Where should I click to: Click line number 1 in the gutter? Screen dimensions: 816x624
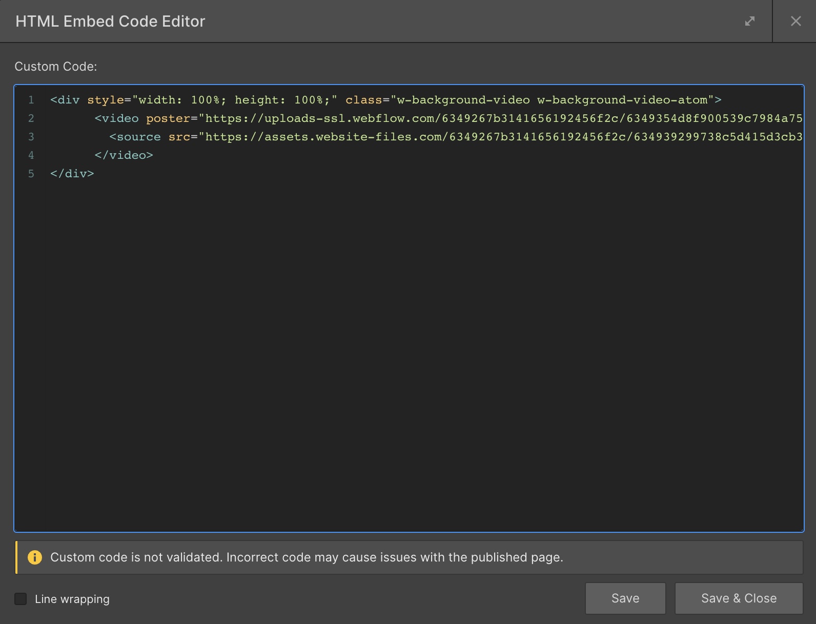31,100
